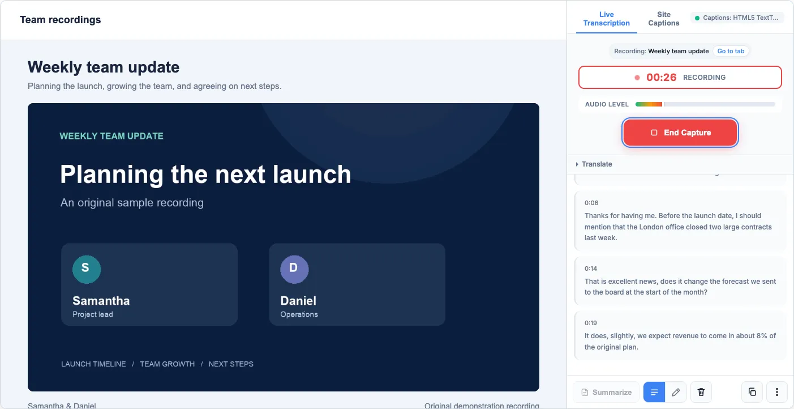
Task: Stop recording with End Capture
Action: (680, 133)
